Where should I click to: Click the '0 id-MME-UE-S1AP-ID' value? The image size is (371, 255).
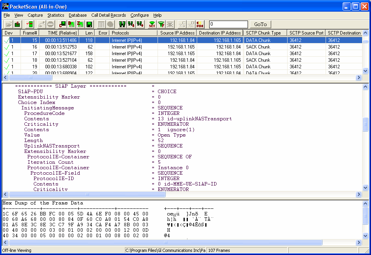(x=187, y=184)
